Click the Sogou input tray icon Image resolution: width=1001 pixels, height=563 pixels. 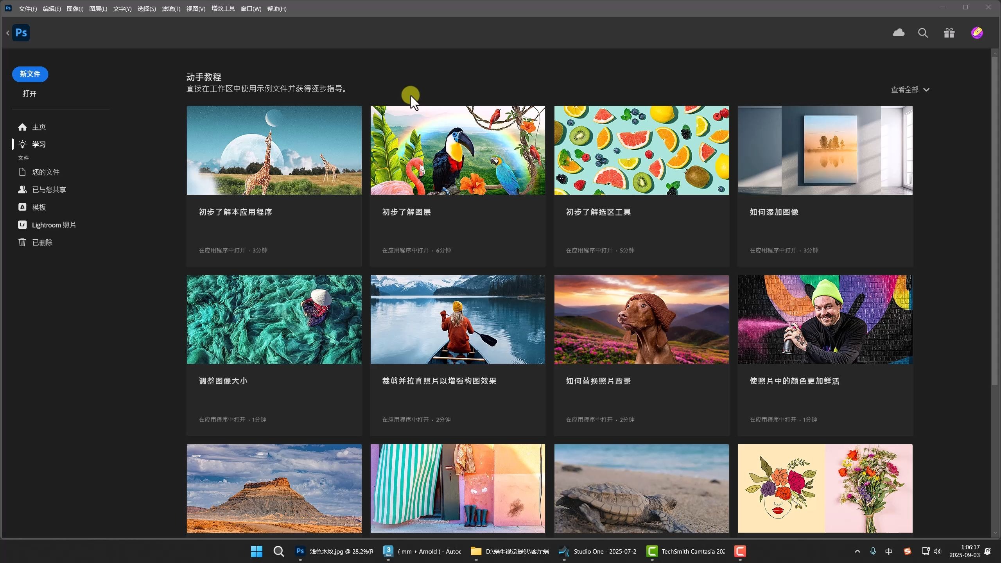(x=908, y=551)
